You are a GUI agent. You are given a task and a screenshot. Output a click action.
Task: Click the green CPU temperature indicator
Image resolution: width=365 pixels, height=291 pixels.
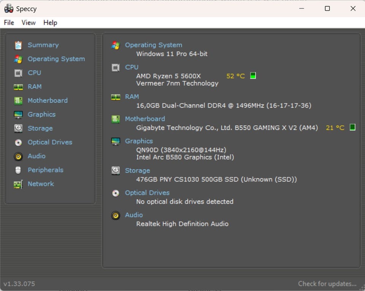point(253,76)
